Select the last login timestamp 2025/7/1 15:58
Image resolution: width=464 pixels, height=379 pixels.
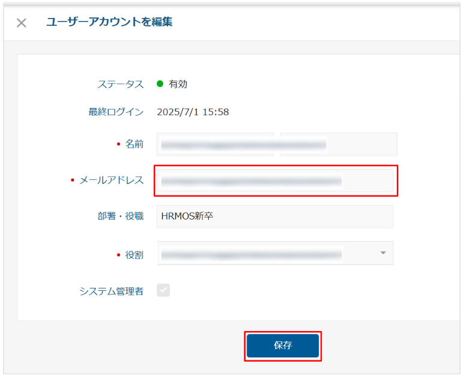point(193,112)
